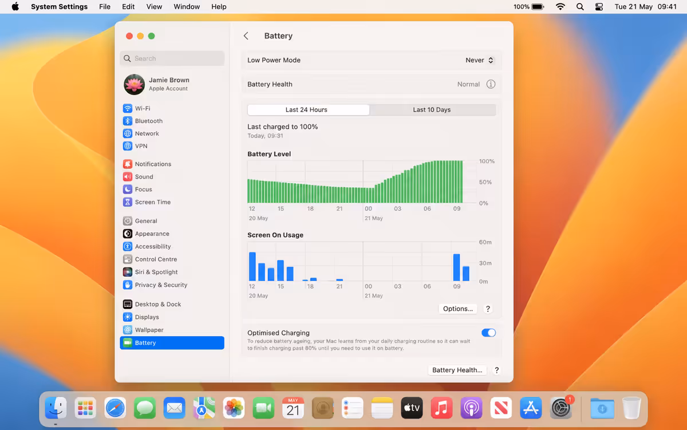Click the Battery Health... button
The height and width of the screenshot is (430, 687).
tap(457, 370)
